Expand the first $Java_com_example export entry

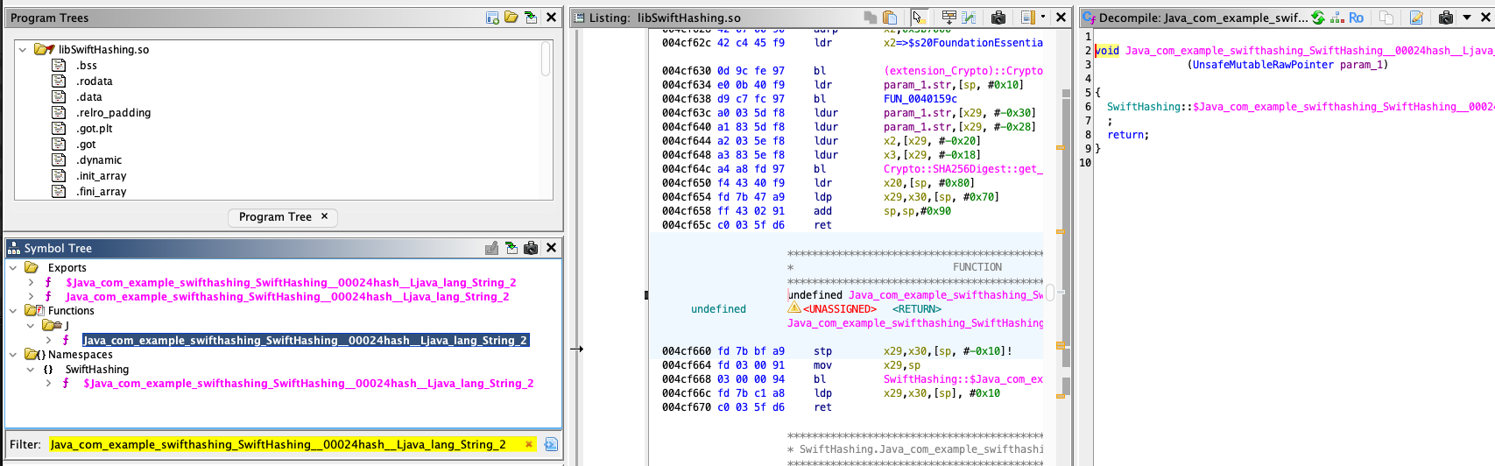coord(31,283)
